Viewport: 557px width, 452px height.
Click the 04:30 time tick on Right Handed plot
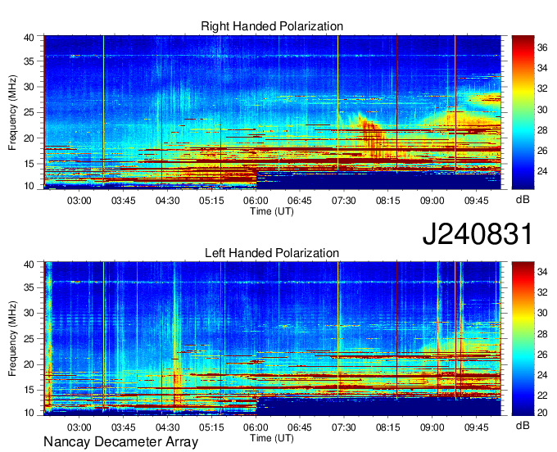click(x=167, y=201)
